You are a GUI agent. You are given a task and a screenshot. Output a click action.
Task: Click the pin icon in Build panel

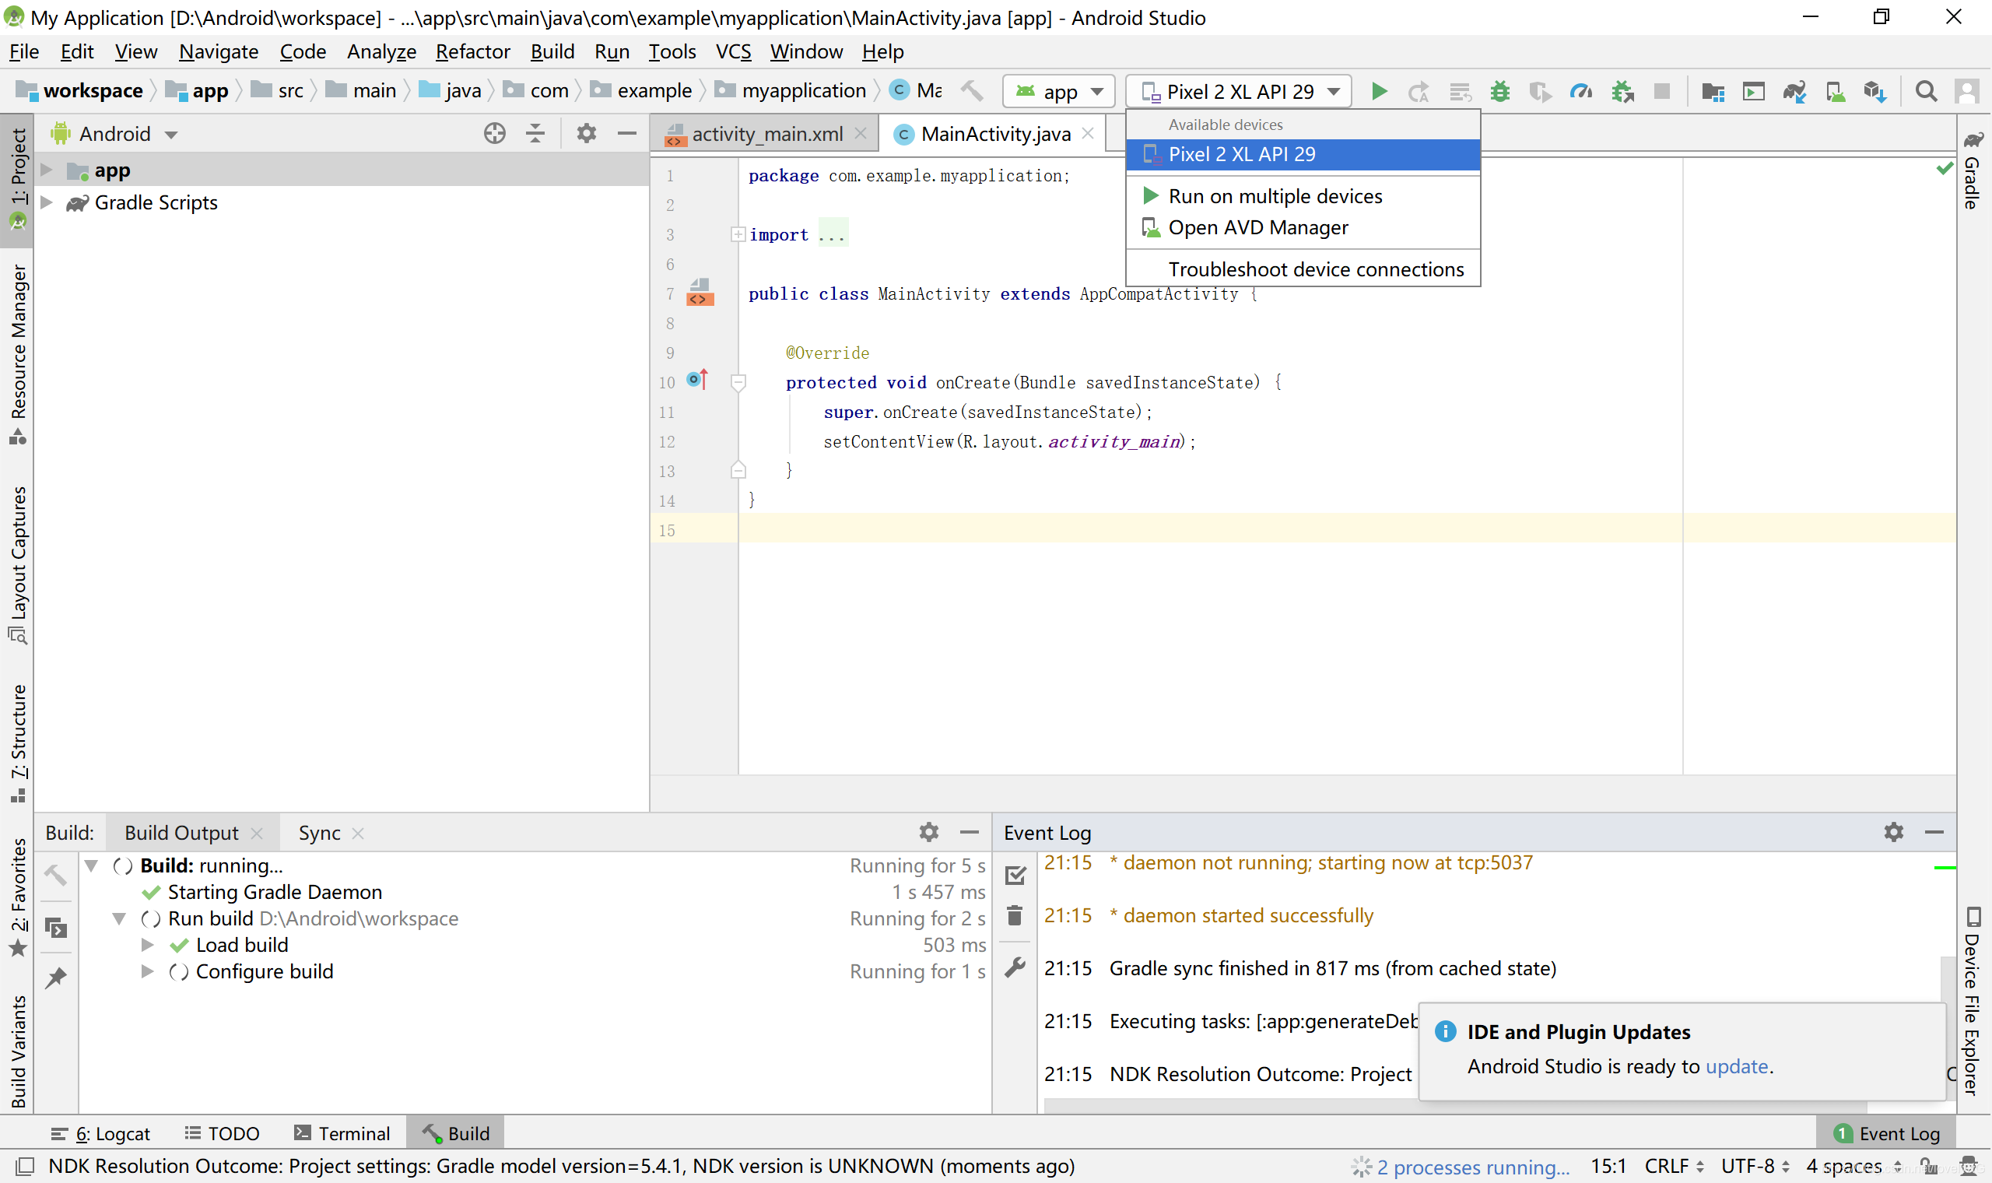56,978
